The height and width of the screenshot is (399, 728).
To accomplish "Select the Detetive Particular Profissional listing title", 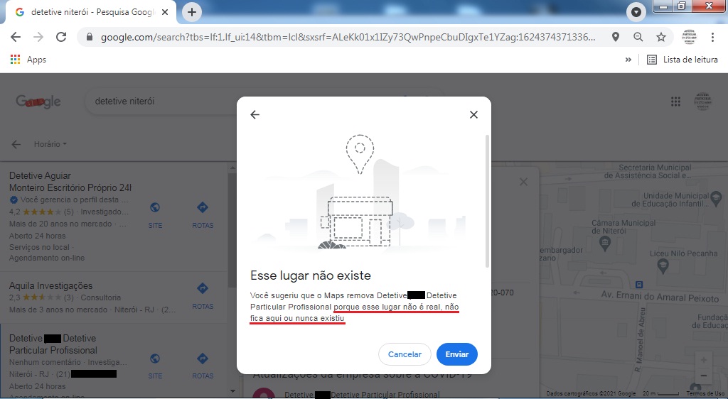I will 53,344.
